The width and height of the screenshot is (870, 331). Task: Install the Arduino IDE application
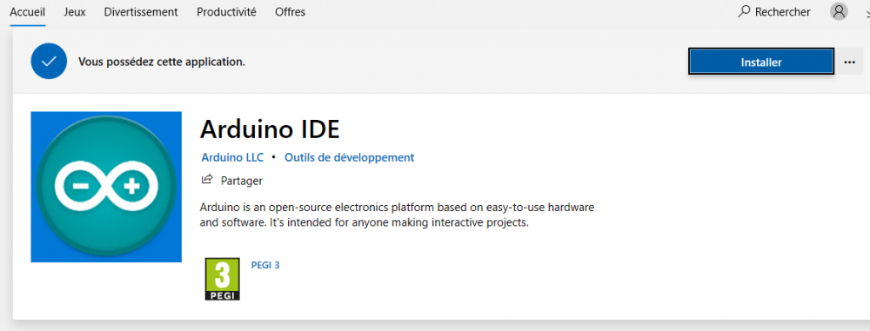761,62
